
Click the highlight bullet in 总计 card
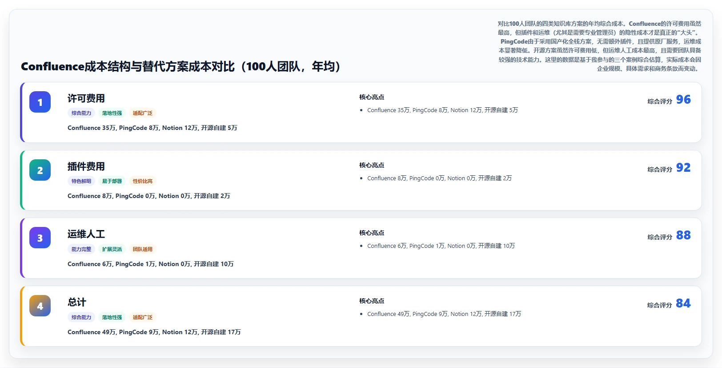tap(444, 314)
